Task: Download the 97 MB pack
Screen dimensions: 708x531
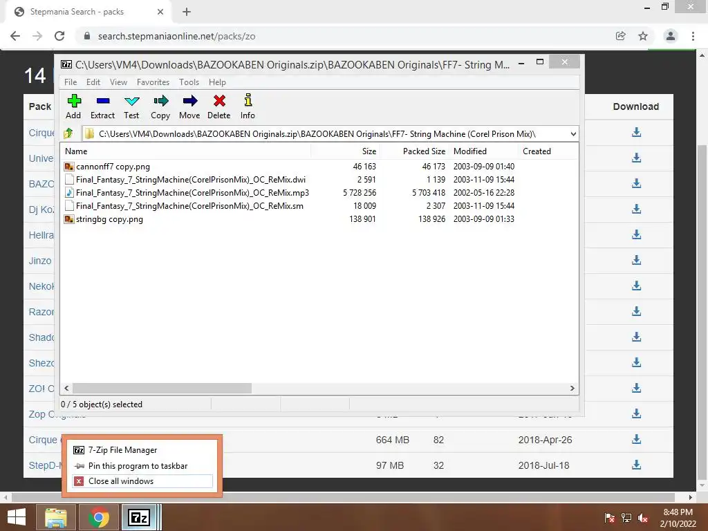Action: point(636,465)
